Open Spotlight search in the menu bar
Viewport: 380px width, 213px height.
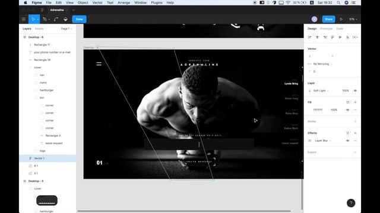click(x=338, y=2)
